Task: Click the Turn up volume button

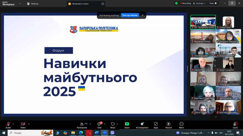Action: (130, 15)
